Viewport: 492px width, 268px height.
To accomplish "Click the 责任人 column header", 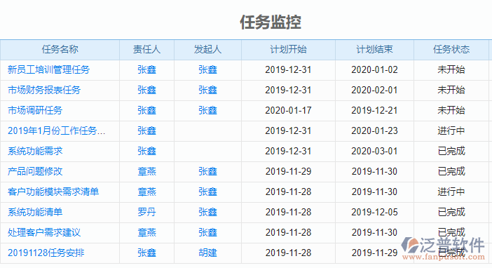I will [x=147, y=49].
